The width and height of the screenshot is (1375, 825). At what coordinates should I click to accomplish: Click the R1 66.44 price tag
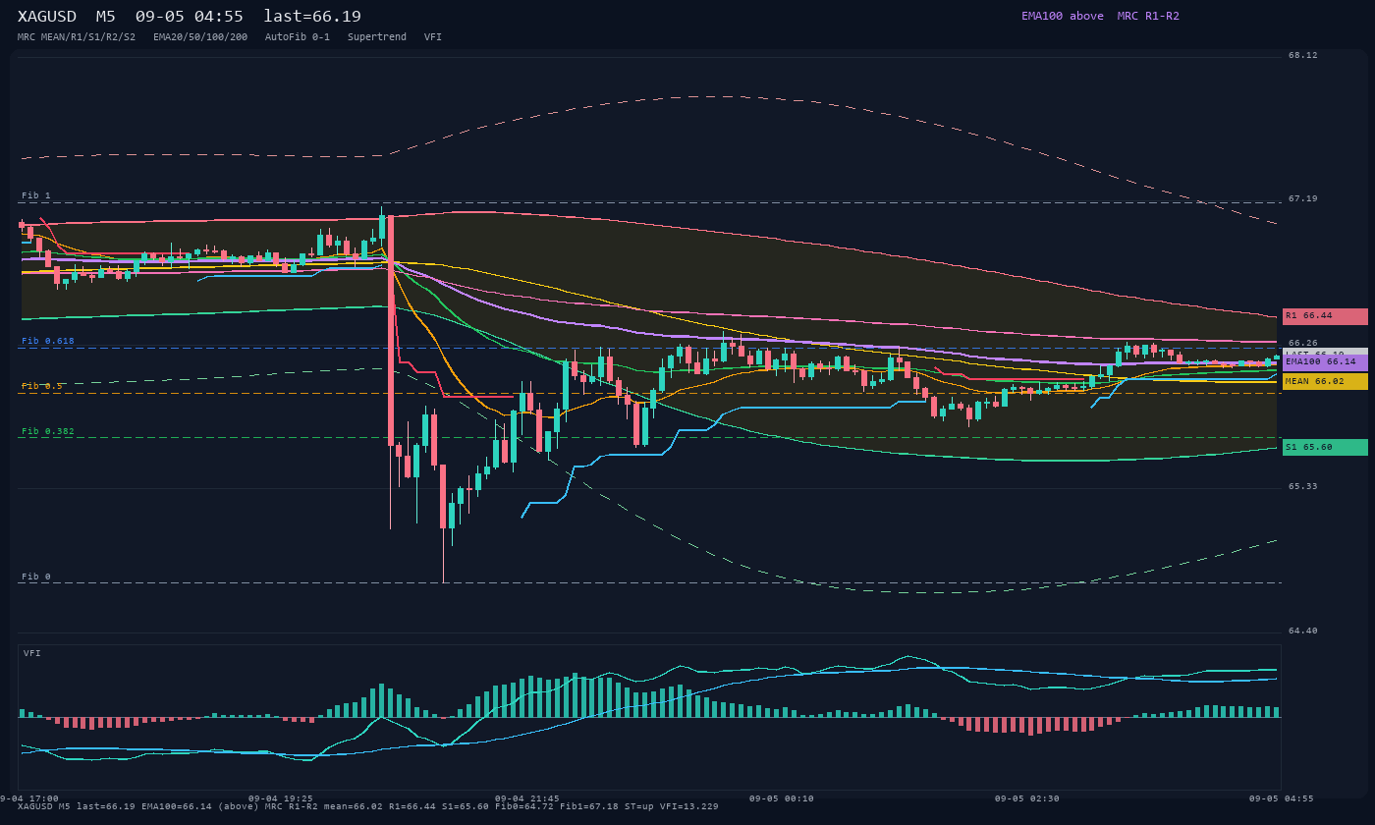[x=1325, y=316]
